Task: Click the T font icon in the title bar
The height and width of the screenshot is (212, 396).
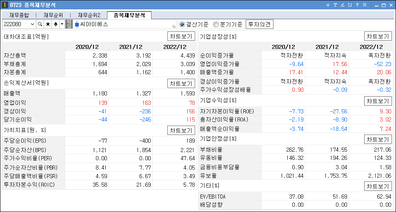Action: (x=335, y=5)
